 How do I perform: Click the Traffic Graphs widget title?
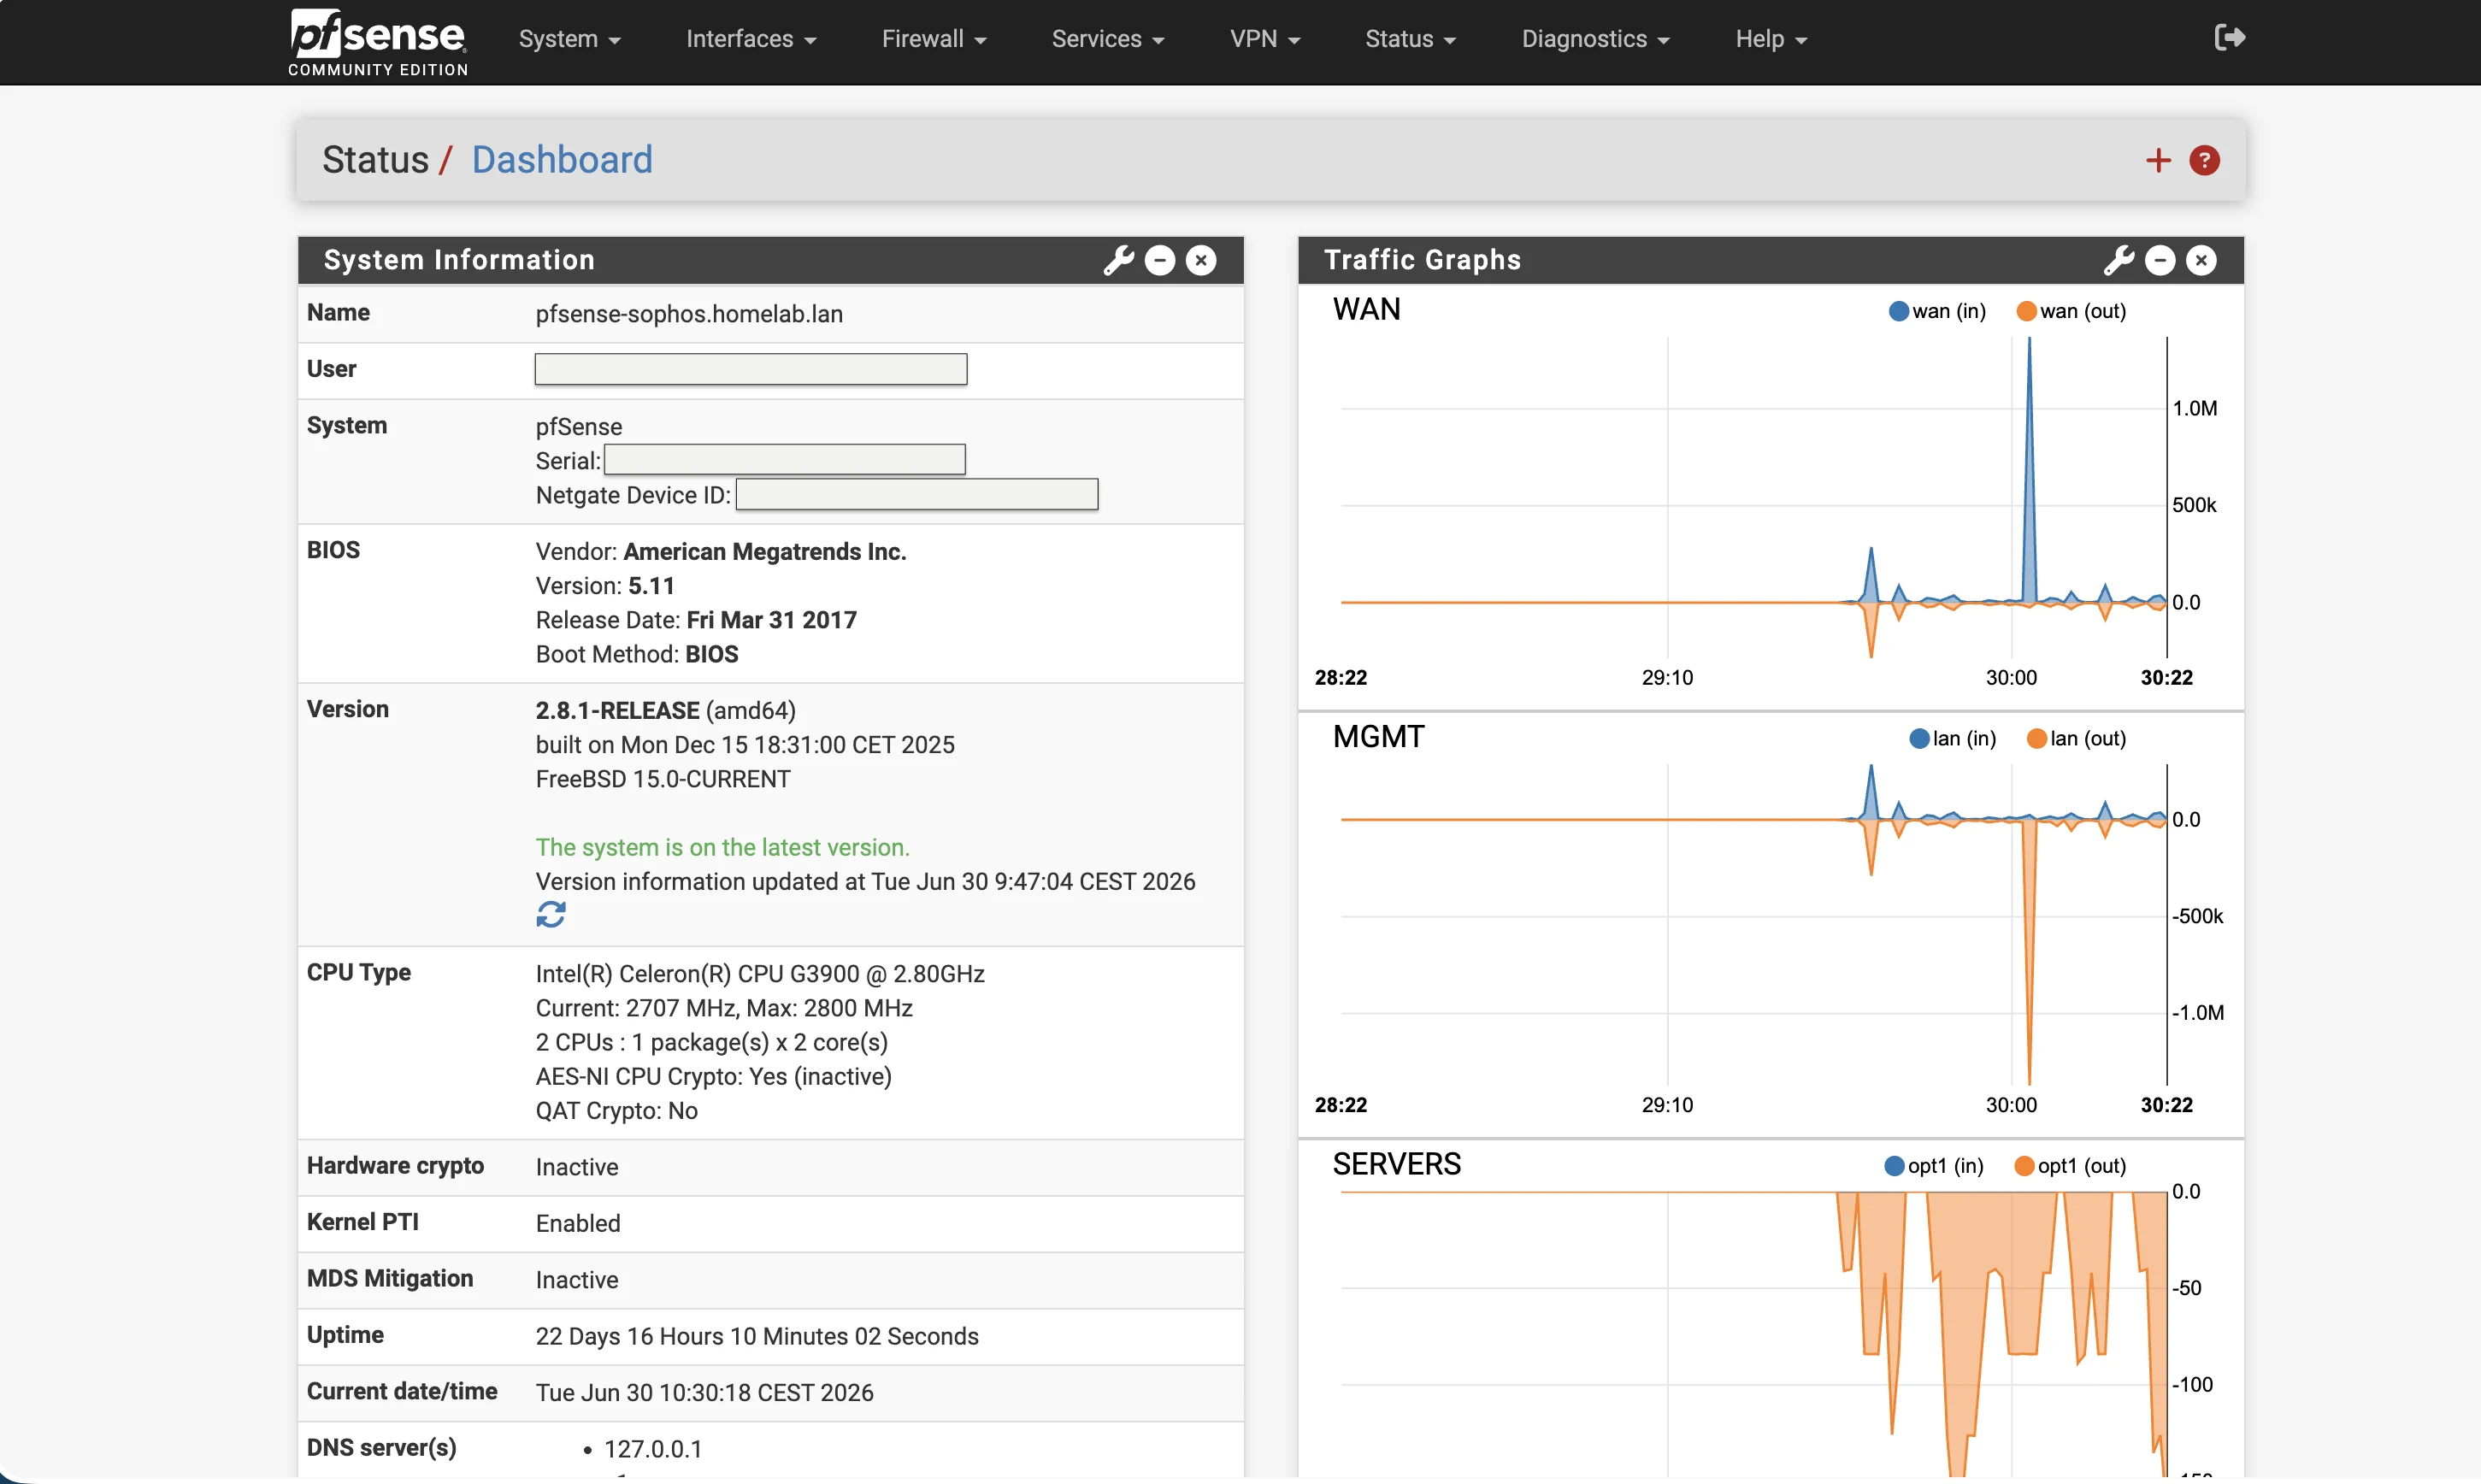(x=1422, y=260)
